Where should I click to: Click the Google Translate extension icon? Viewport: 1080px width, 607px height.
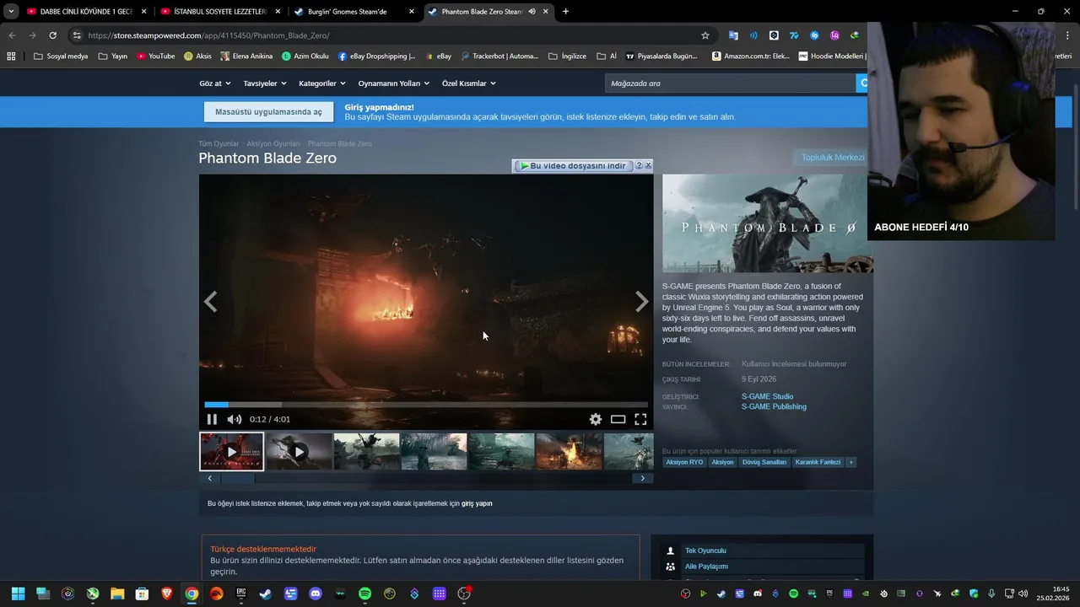click(x=733, y=35)
